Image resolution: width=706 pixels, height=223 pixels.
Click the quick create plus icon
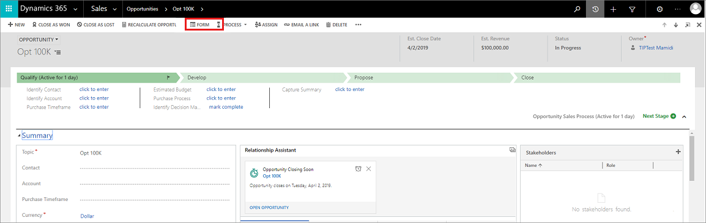point(613,9)
